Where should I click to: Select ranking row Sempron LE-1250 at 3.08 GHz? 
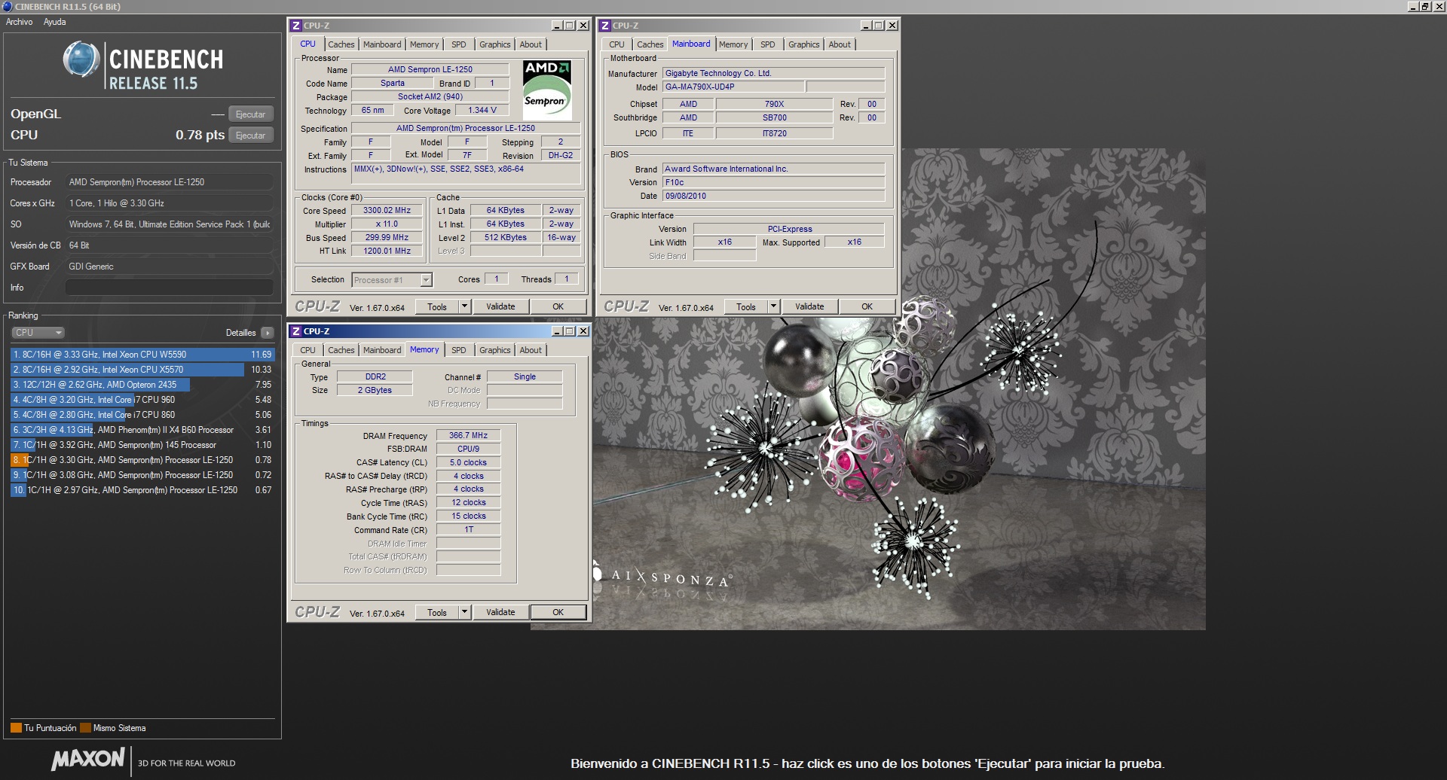click(142, 475)
